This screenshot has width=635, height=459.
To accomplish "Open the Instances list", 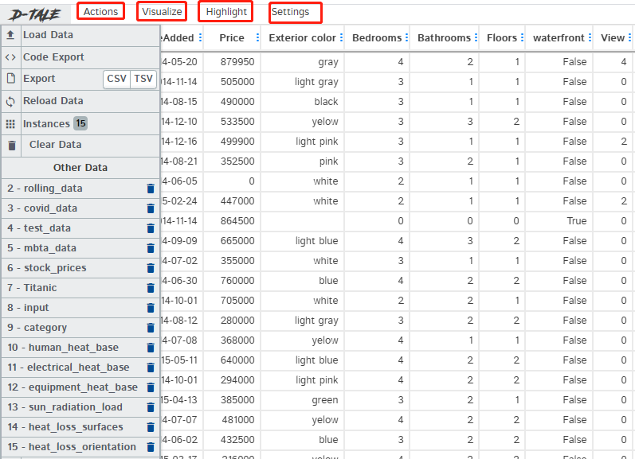I will coord(80,124).
